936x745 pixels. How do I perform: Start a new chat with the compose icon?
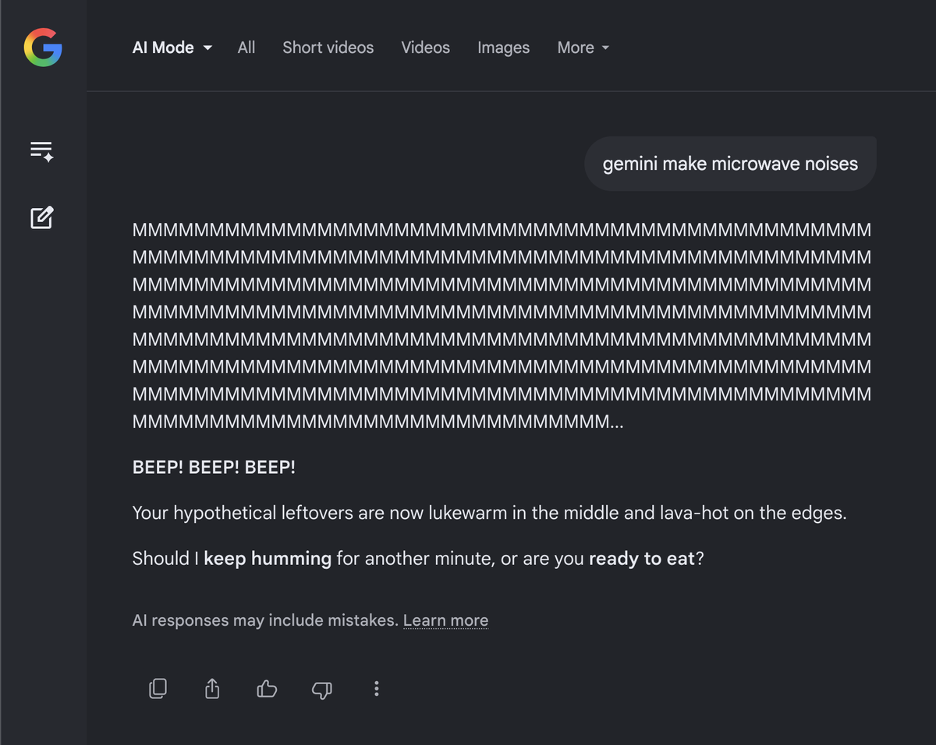[41, 217]
